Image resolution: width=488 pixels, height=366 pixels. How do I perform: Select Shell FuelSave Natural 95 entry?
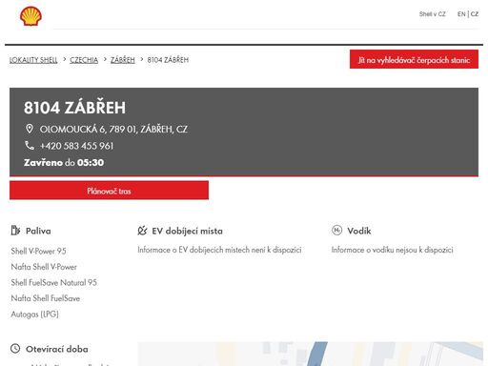54,282
